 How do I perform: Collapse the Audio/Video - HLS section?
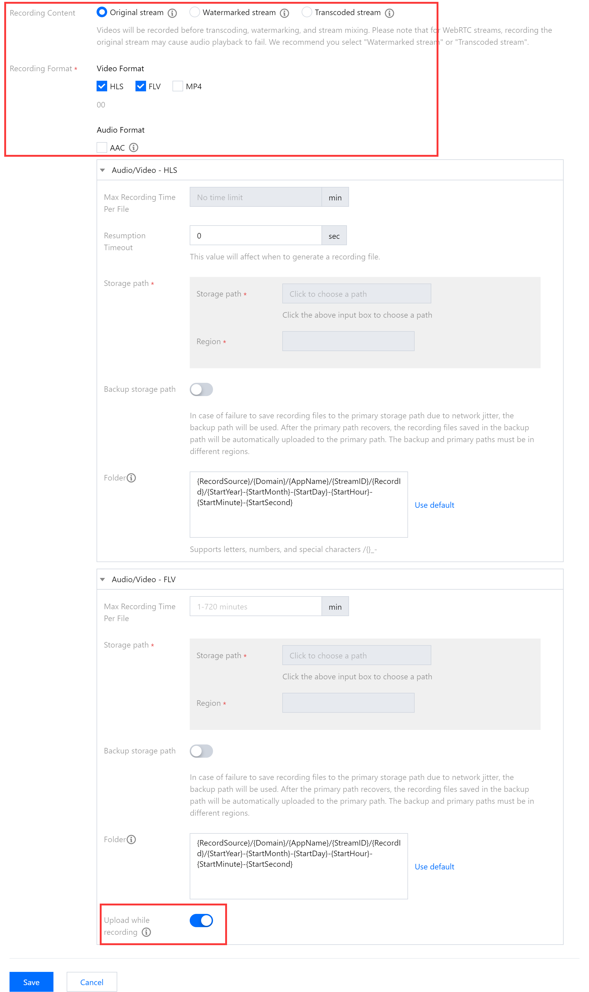tap(103, 170)
